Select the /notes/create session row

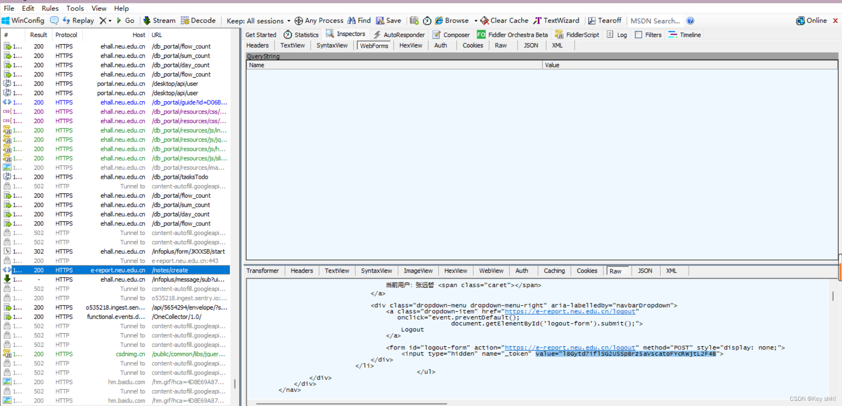click(116, 270)
